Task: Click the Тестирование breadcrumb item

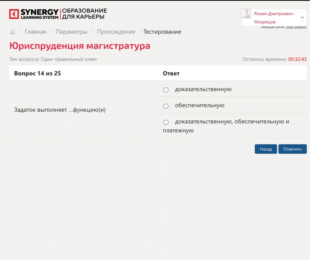Action: pyautogui.click(x=162, y=32)
